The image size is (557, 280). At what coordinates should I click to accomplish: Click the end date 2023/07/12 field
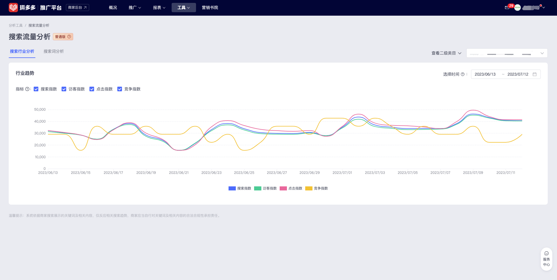pos(518,74)
